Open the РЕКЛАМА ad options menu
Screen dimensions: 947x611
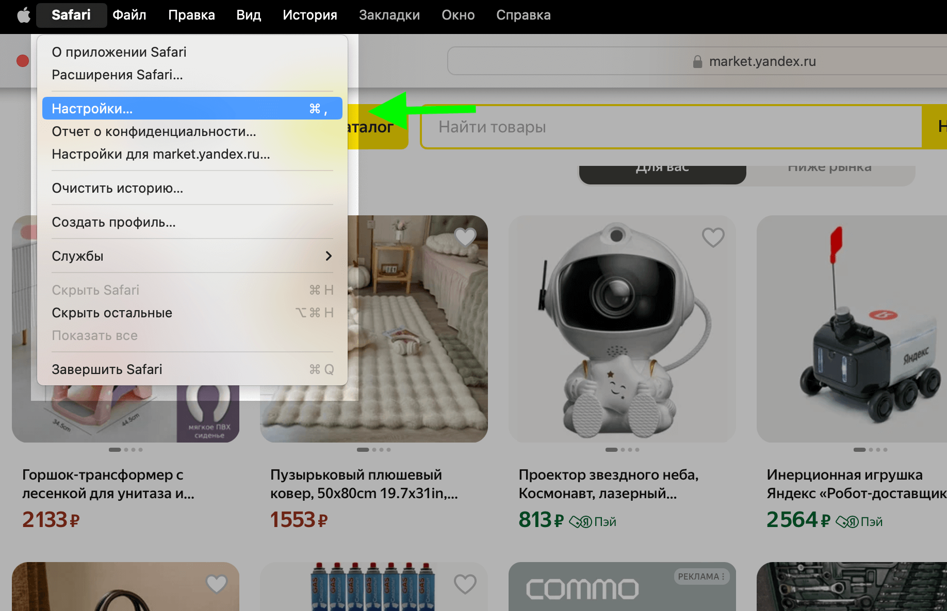701,576
